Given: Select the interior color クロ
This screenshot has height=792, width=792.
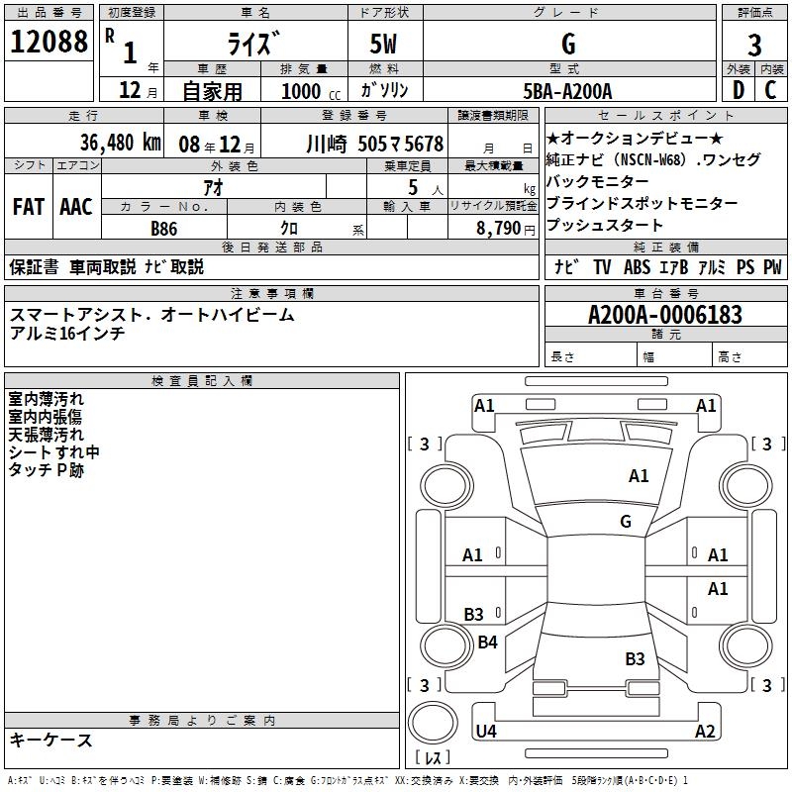Looking at the screenshot, I should [x=289, y=229].
